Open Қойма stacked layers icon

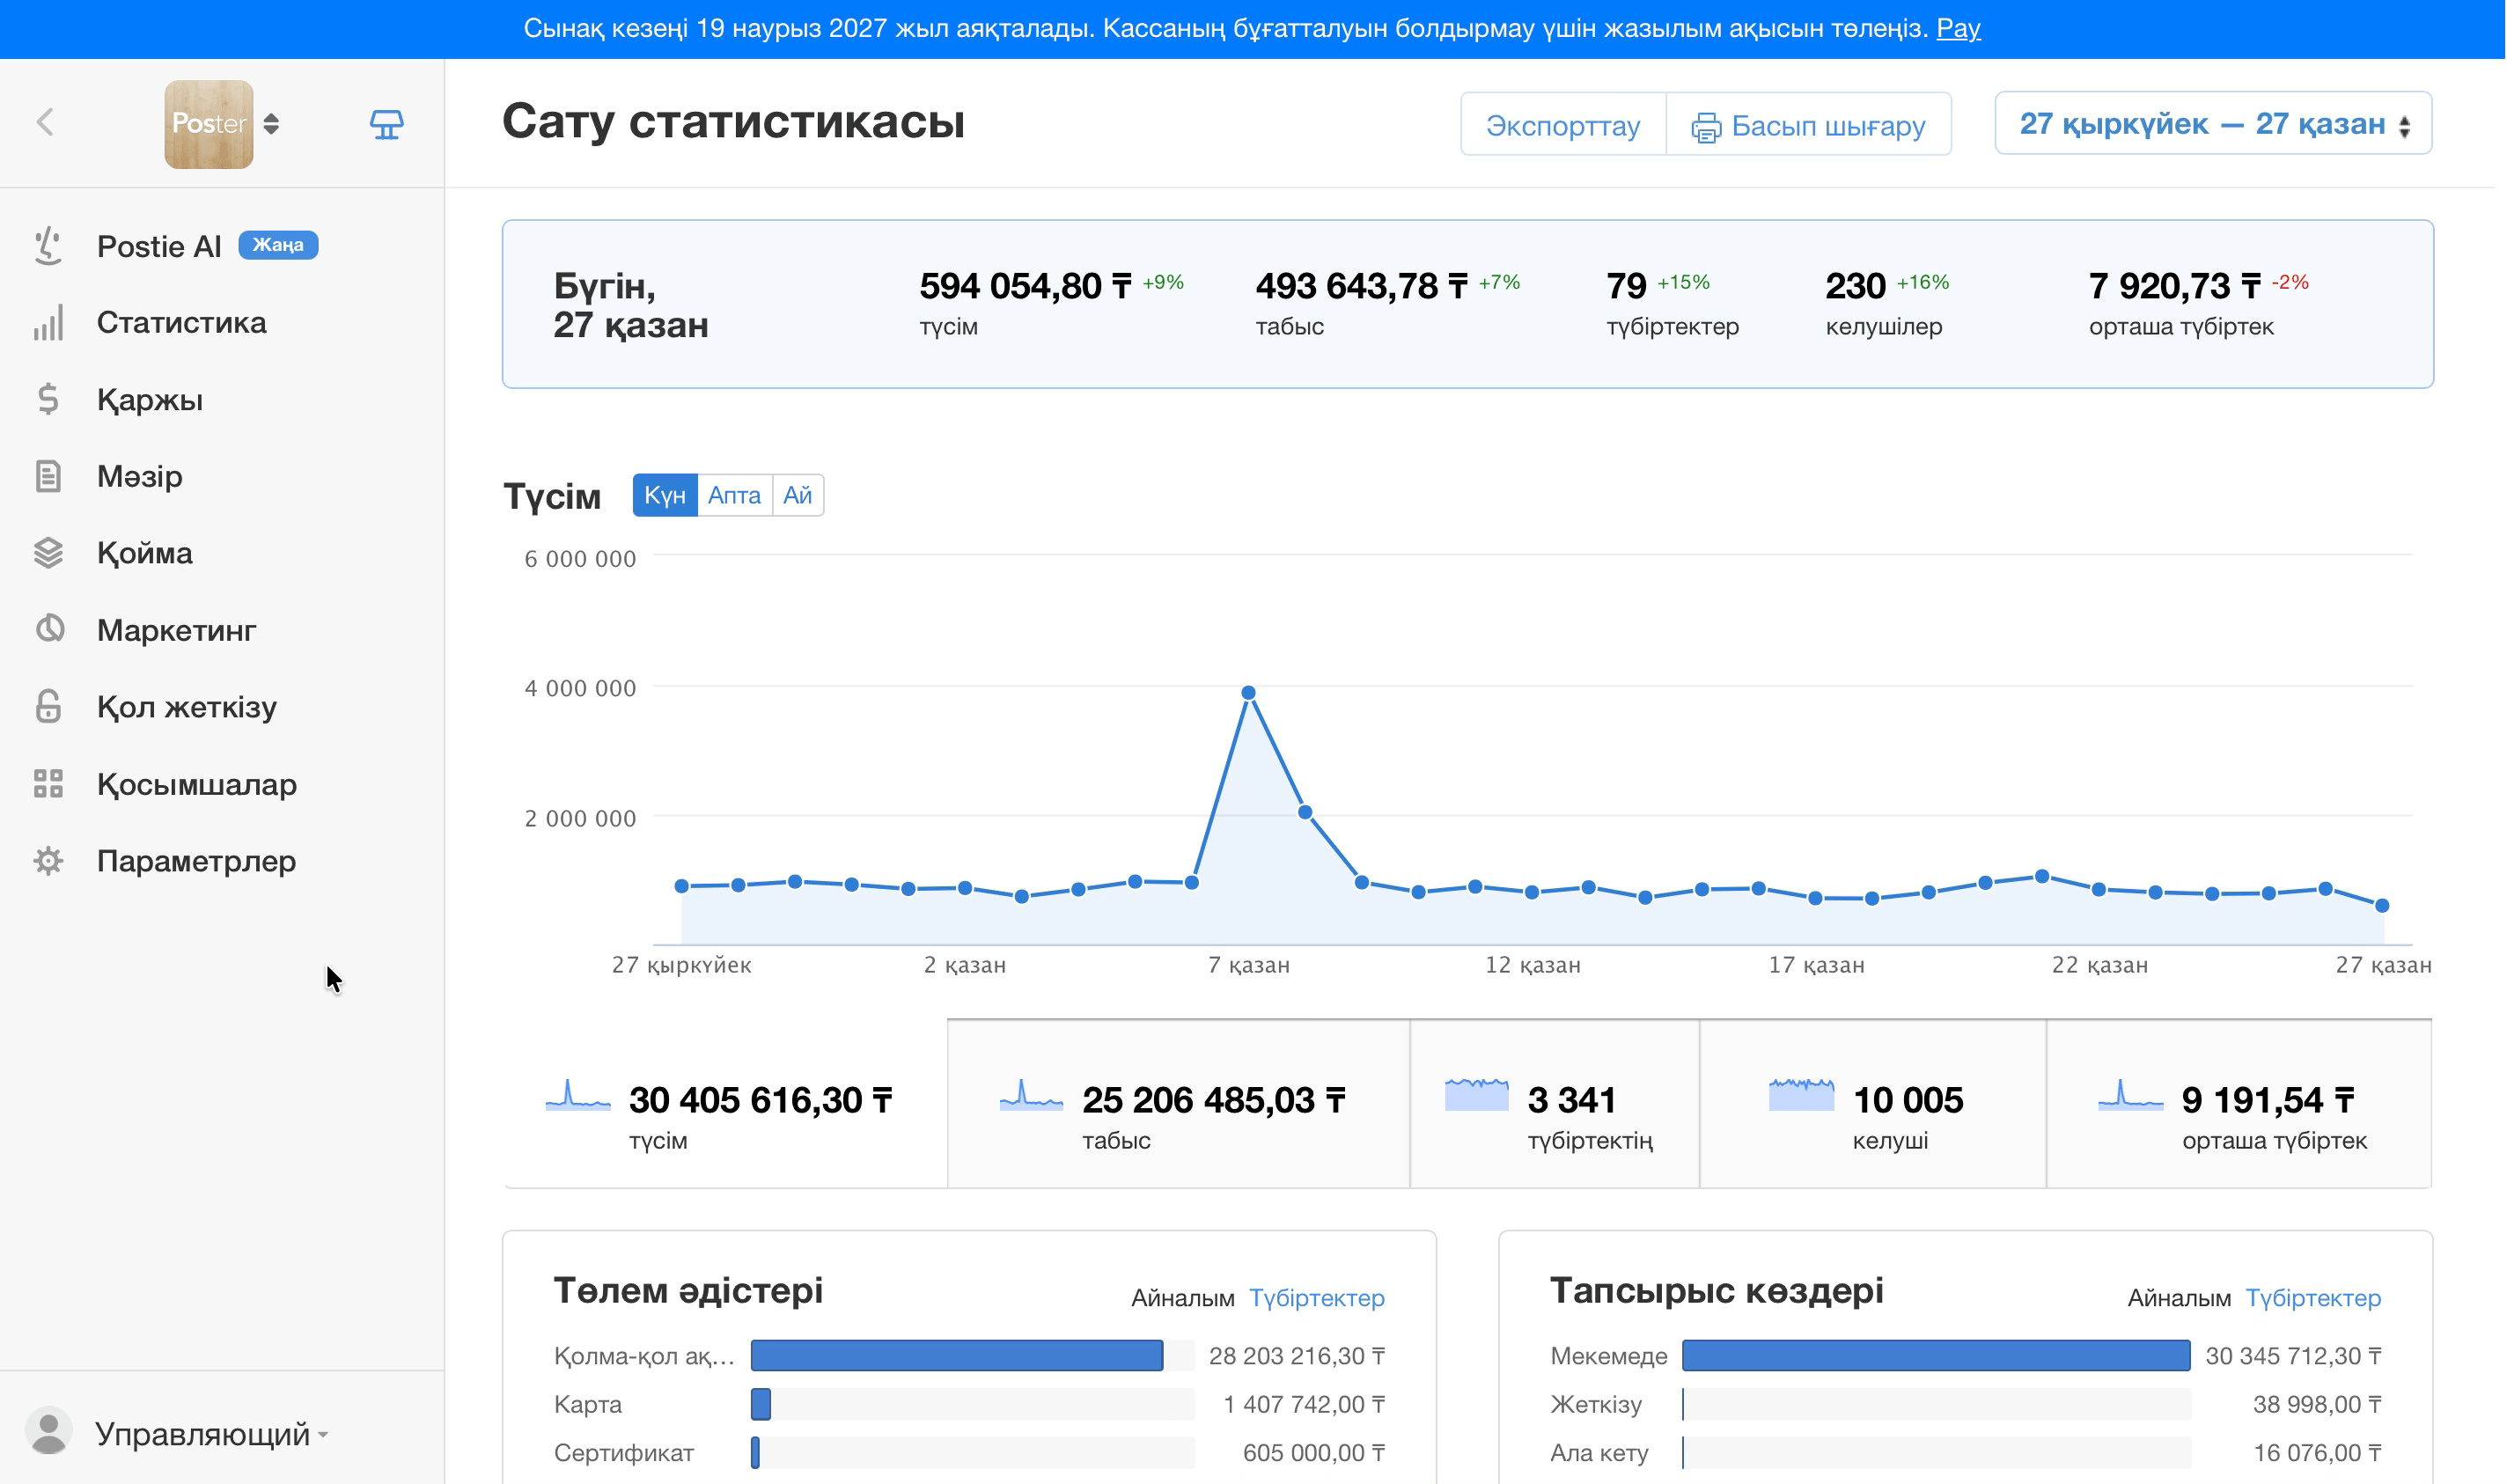48,553
